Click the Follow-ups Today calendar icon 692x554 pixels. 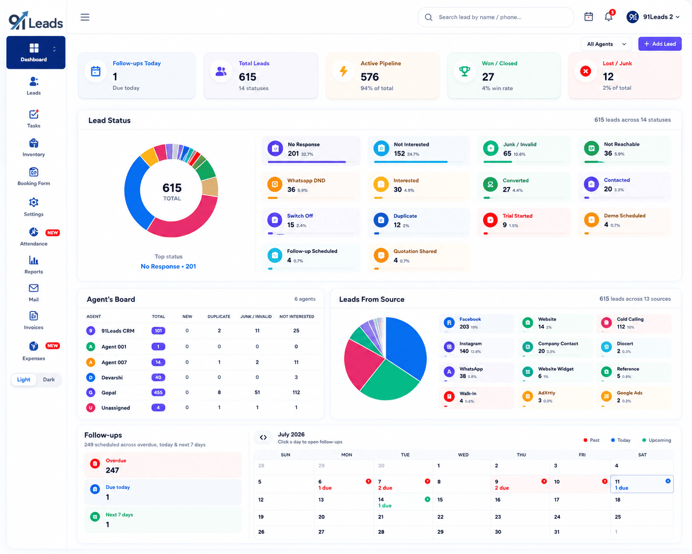click(x=96, y=71)
